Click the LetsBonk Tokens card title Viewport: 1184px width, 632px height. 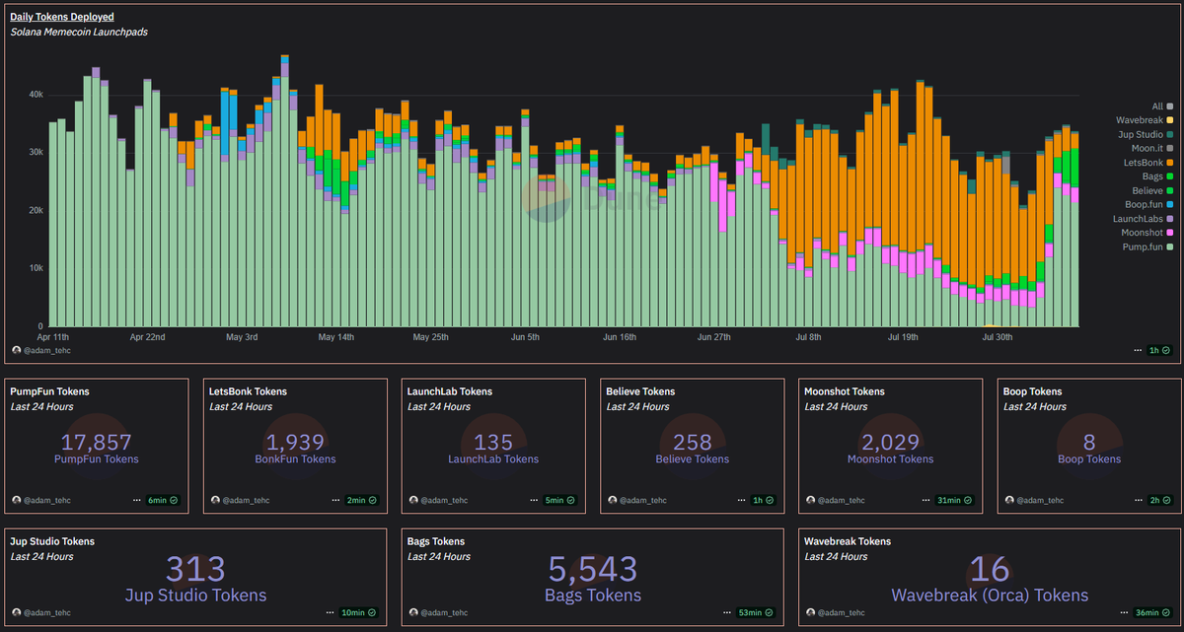(249, 391)
